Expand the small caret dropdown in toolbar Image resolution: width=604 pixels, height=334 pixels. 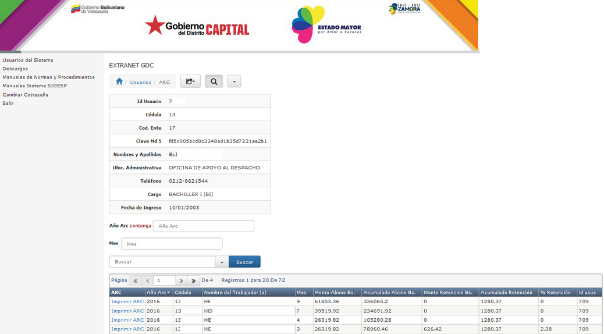coord(234,81)
